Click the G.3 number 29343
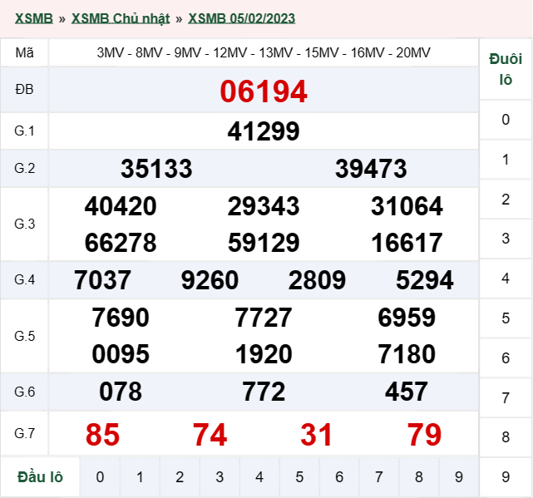533x498 pixels. tap(264, 206)
